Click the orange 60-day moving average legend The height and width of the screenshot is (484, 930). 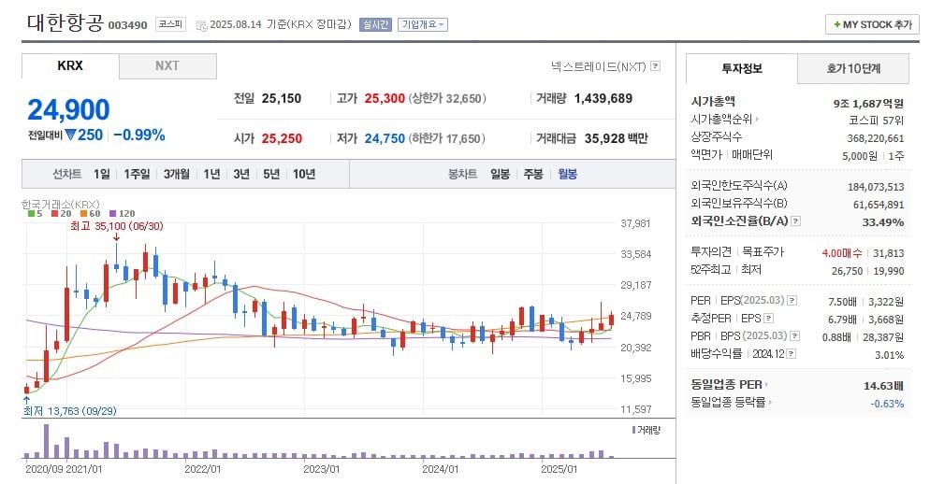91,213
